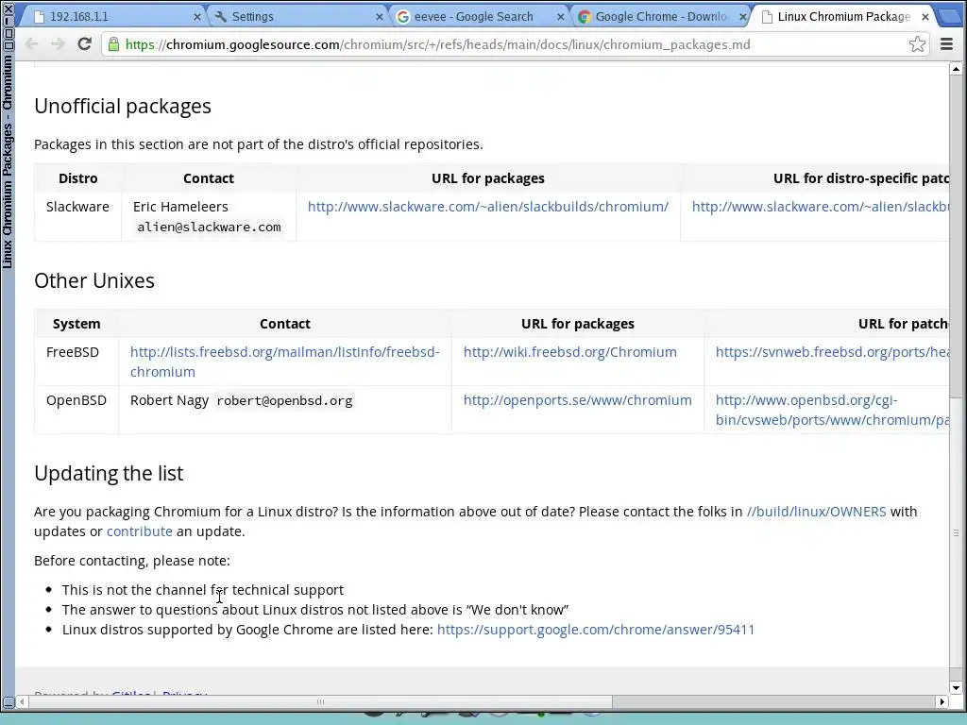Follow the 'contribute' link

[140, 531]
